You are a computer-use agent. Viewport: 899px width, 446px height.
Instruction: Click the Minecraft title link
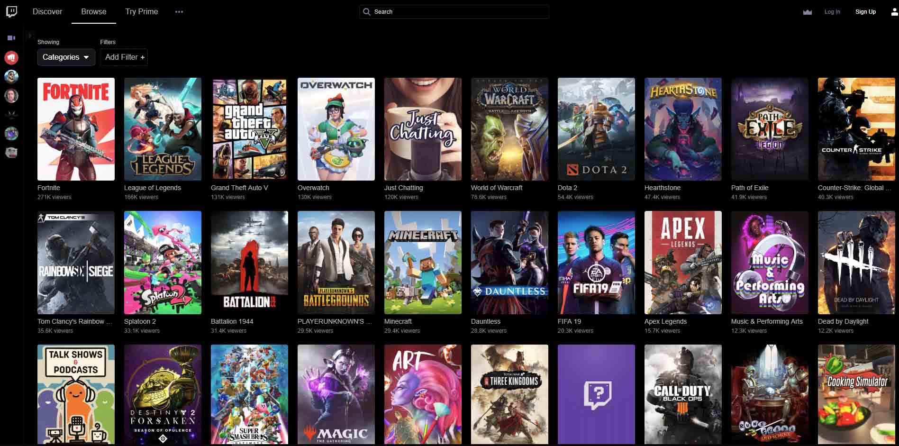[398, 321]
